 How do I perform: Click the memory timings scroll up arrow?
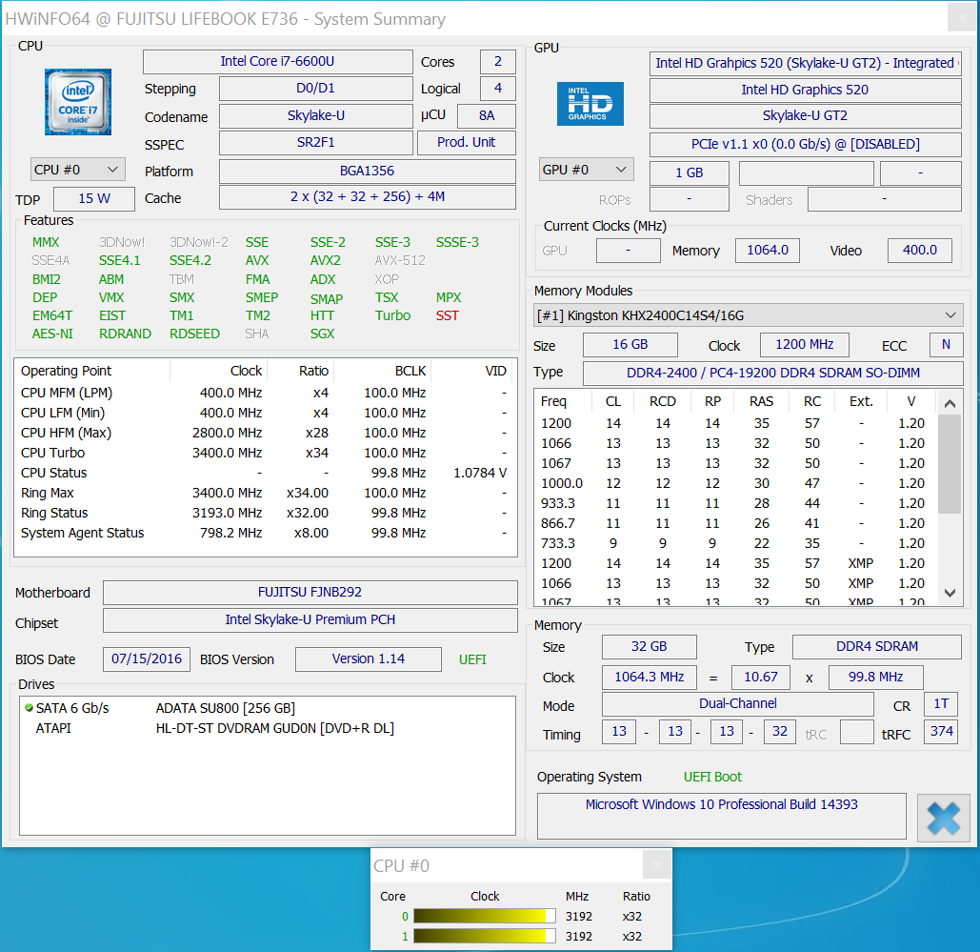tap(950, 403)
